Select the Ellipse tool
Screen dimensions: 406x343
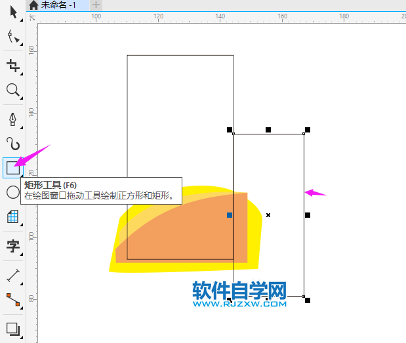[x=13, y=192]
